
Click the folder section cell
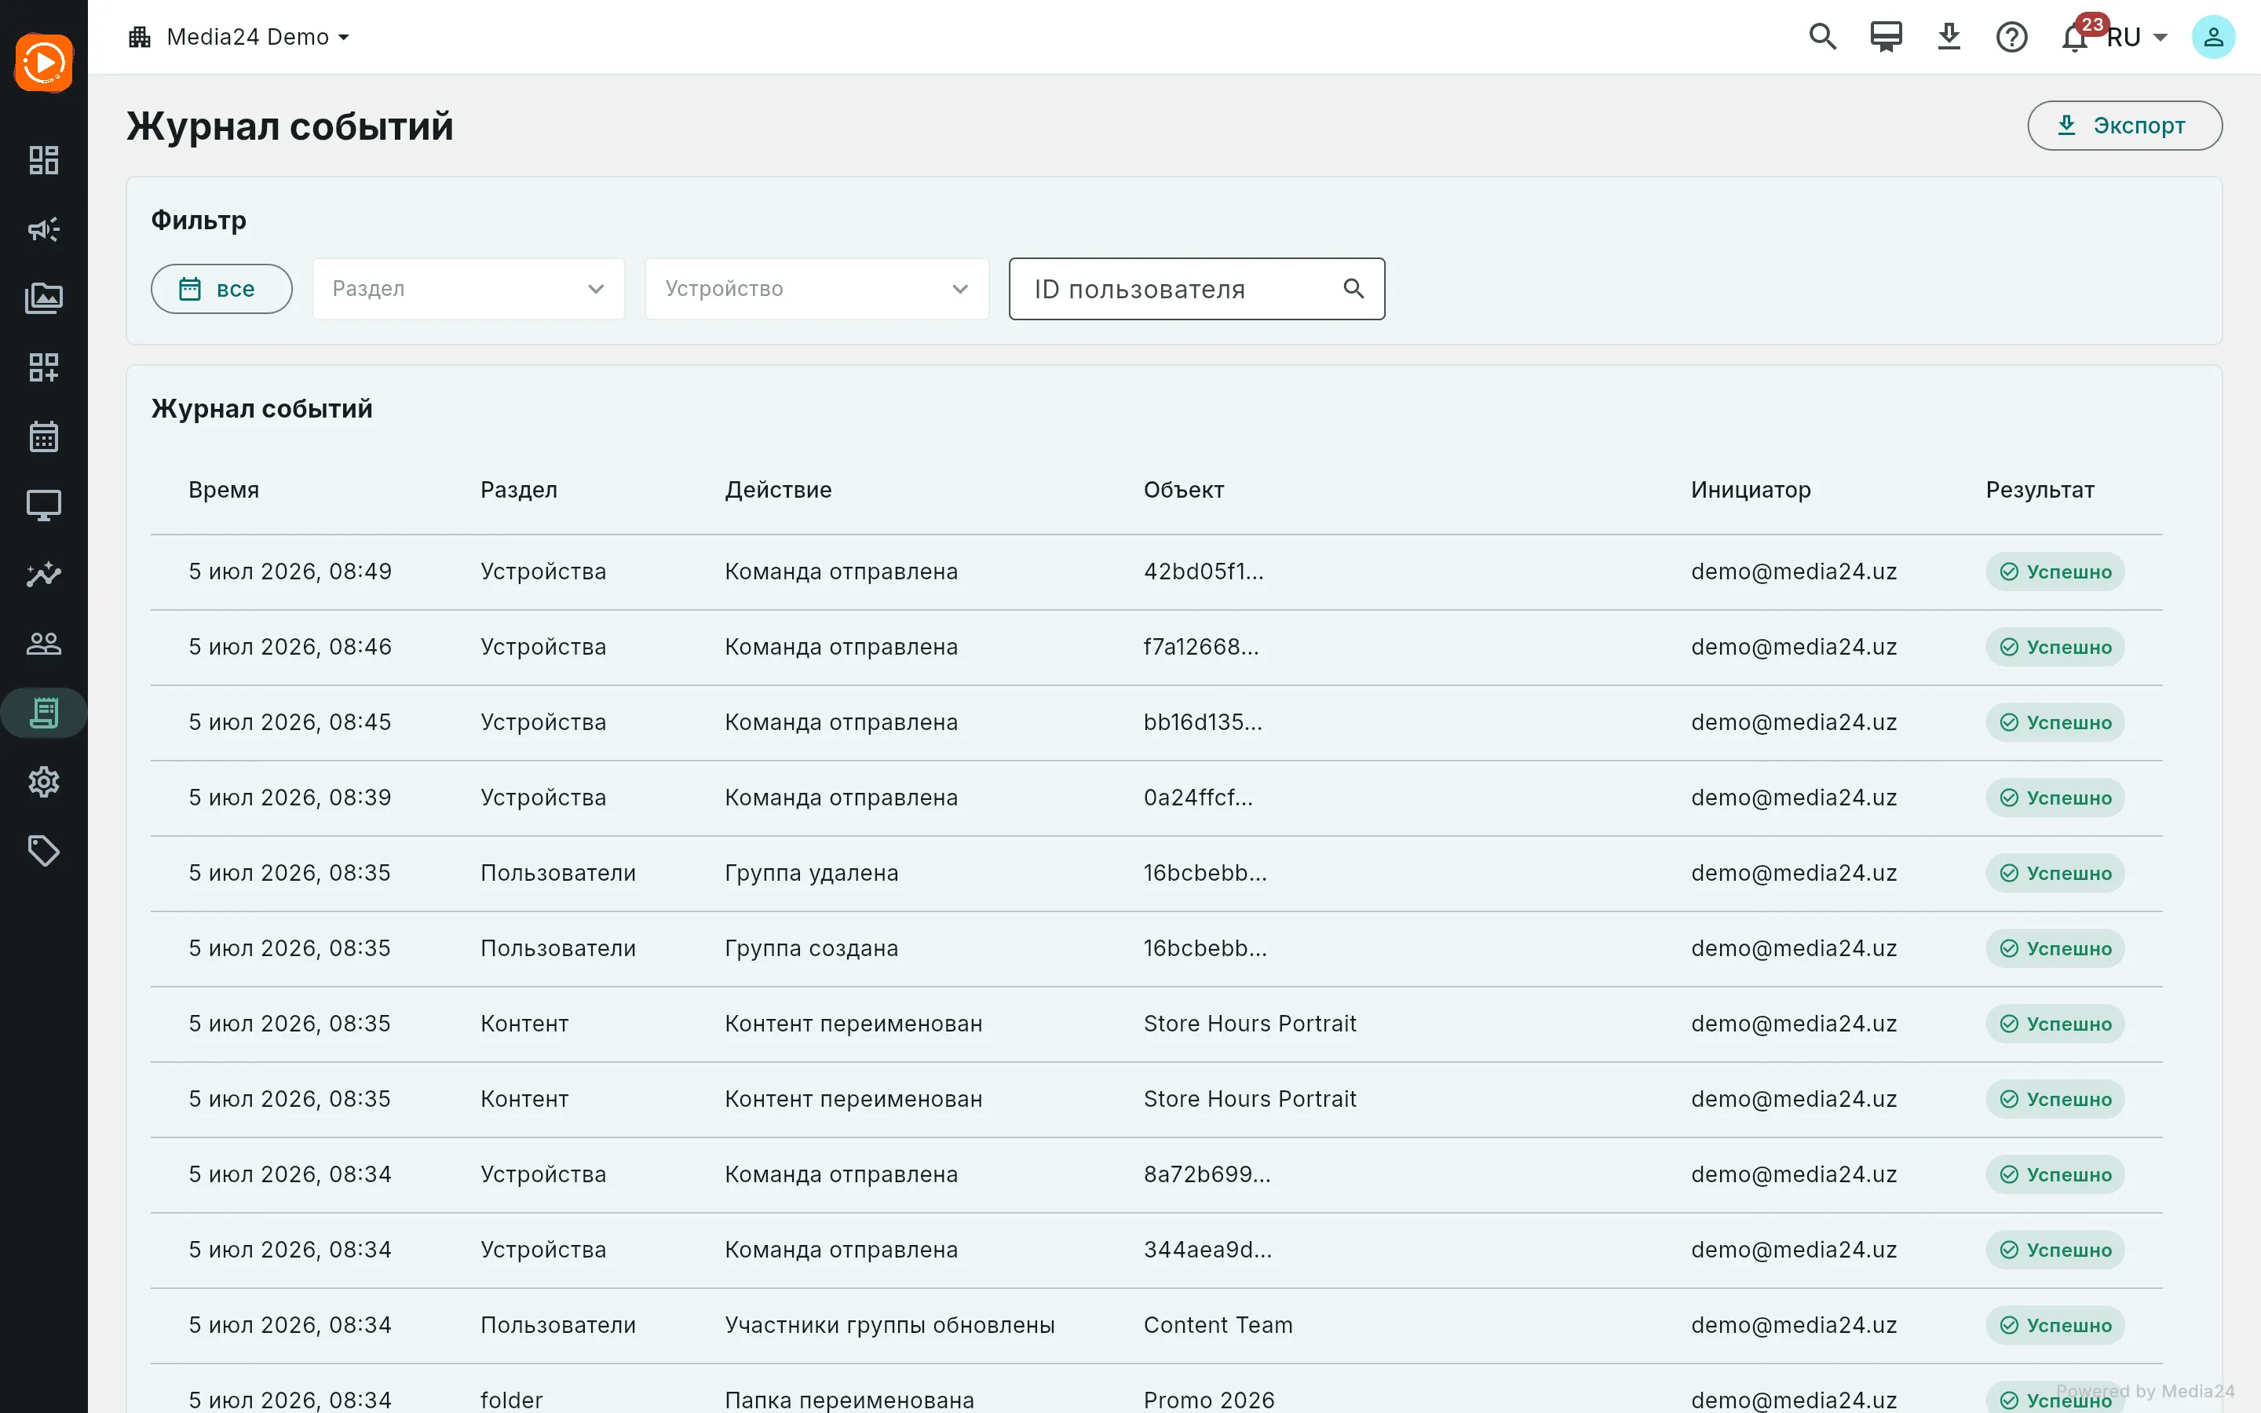point(511,1400)
